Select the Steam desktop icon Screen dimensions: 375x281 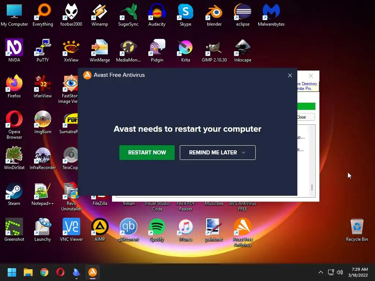pos(14,194)
